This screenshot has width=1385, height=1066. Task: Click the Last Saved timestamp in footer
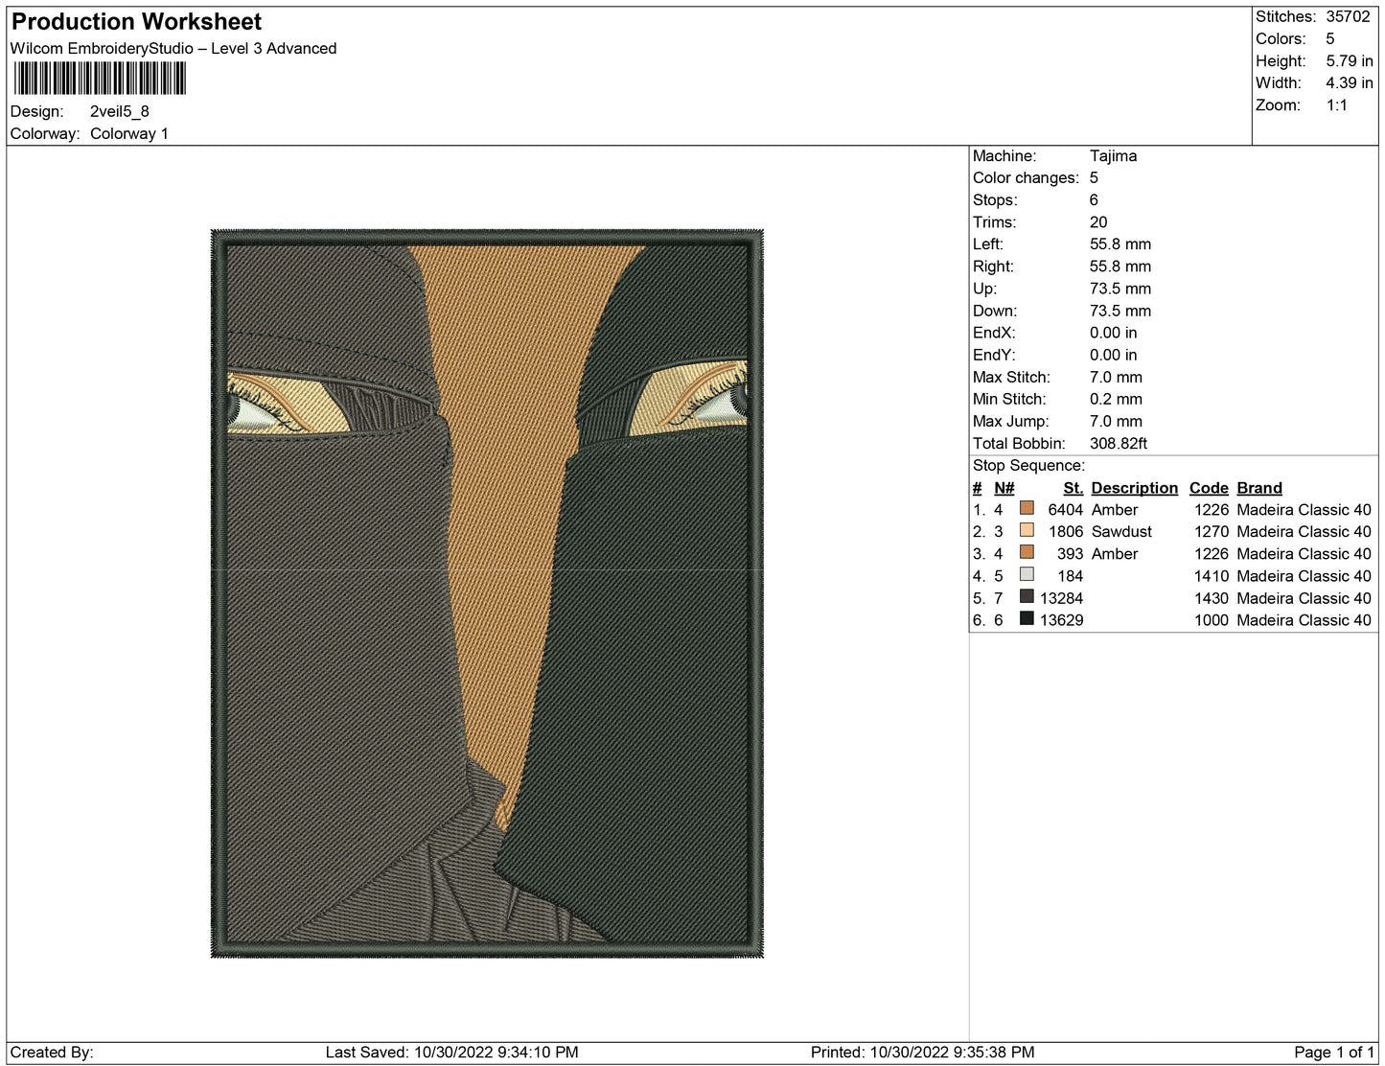(x=451, y=1052)
